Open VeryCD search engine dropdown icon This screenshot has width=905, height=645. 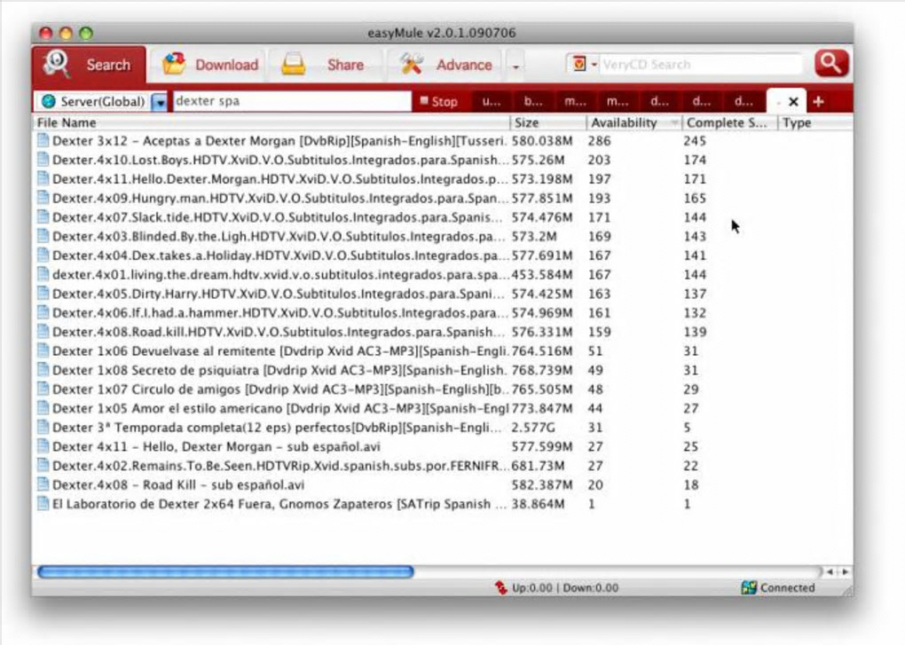point(584,64)
